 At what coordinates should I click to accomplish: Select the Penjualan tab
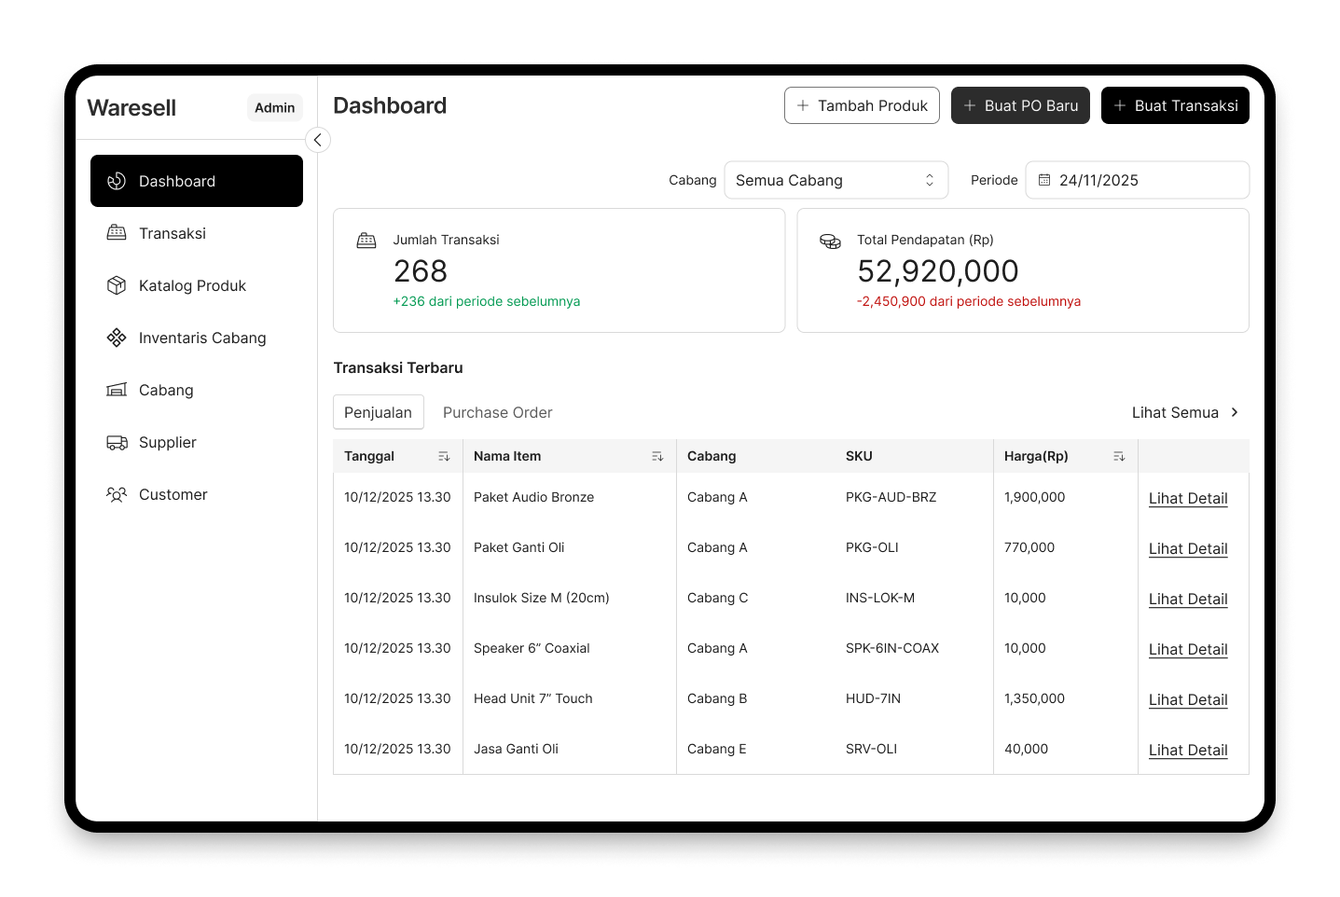[x=378, y=412]
